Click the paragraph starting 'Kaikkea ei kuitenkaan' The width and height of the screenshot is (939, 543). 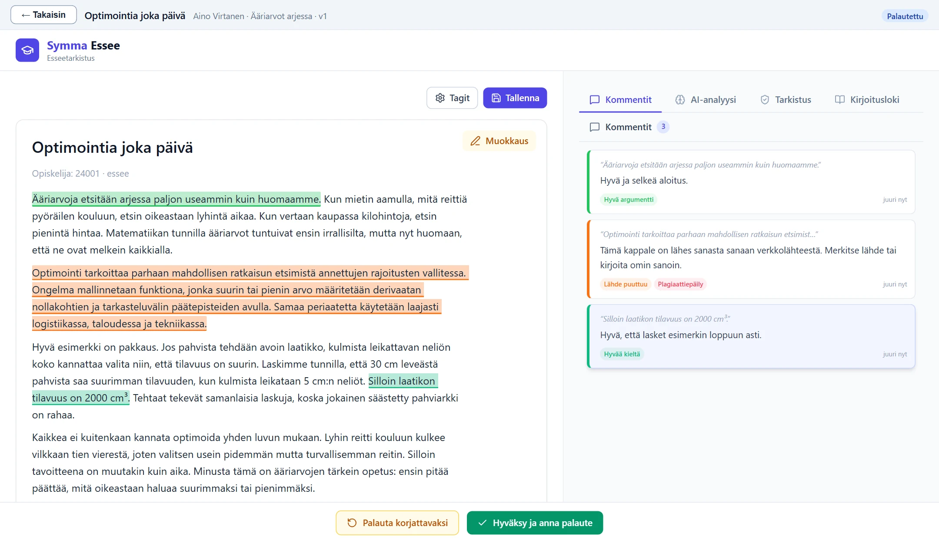pos(240,463)
